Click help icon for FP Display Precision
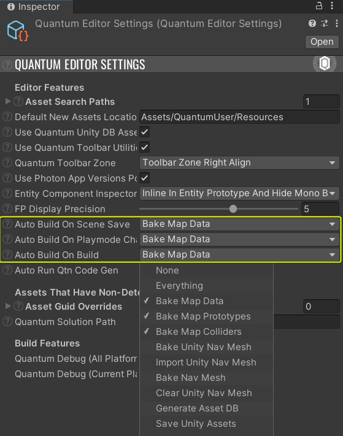 7,208
